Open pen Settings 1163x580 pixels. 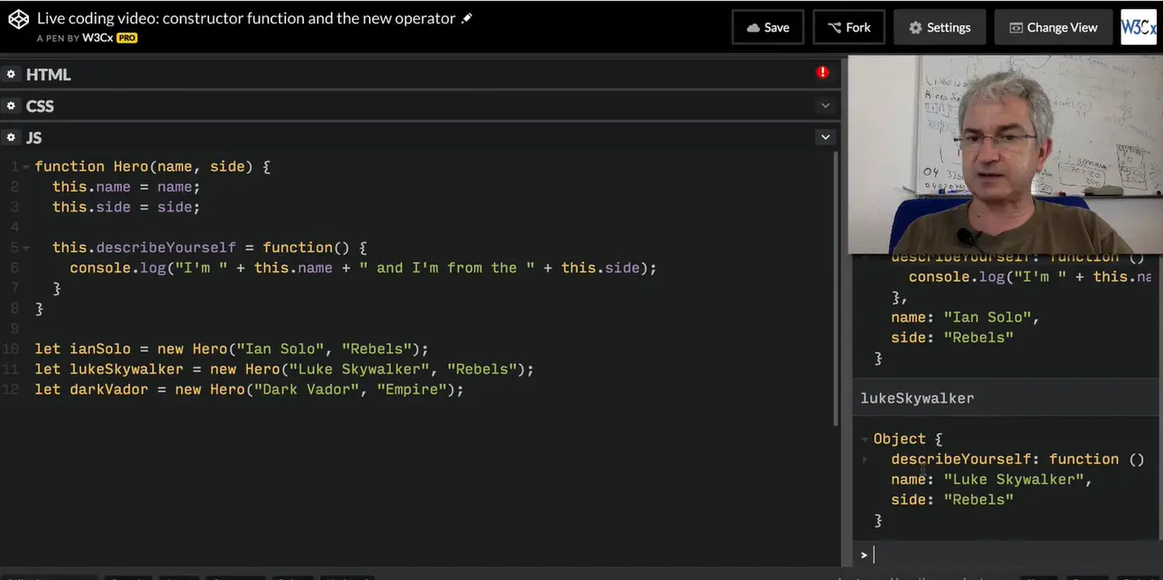(x=939, y=27)
